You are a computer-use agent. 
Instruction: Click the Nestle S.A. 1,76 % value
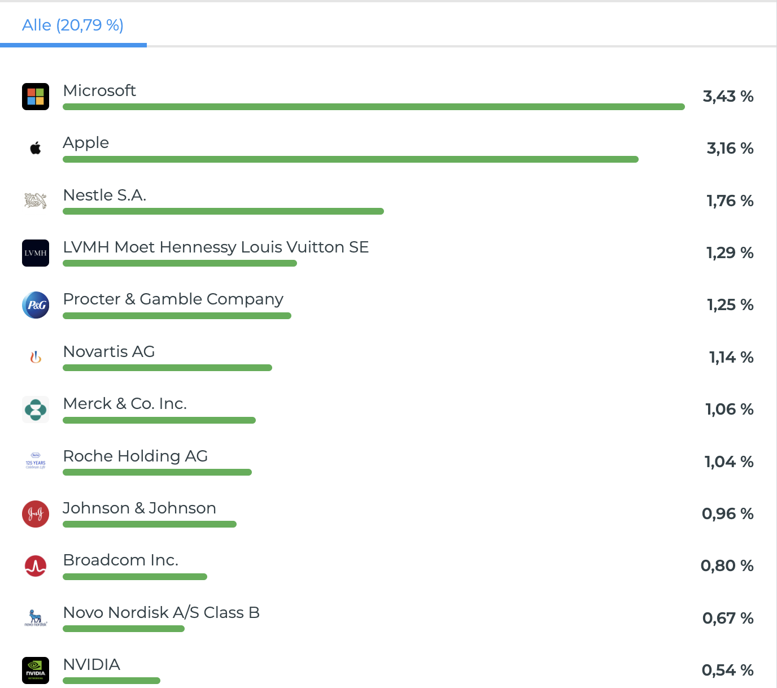tap(730, 201)
